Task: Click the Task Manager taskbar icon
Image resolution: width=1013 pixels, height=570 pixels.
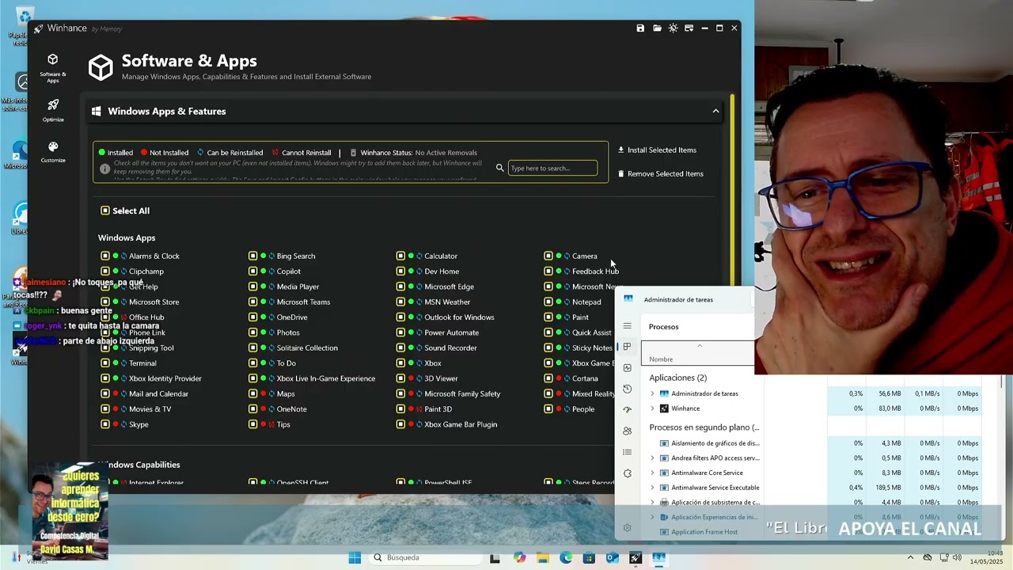Action: (x=658, y=557)
